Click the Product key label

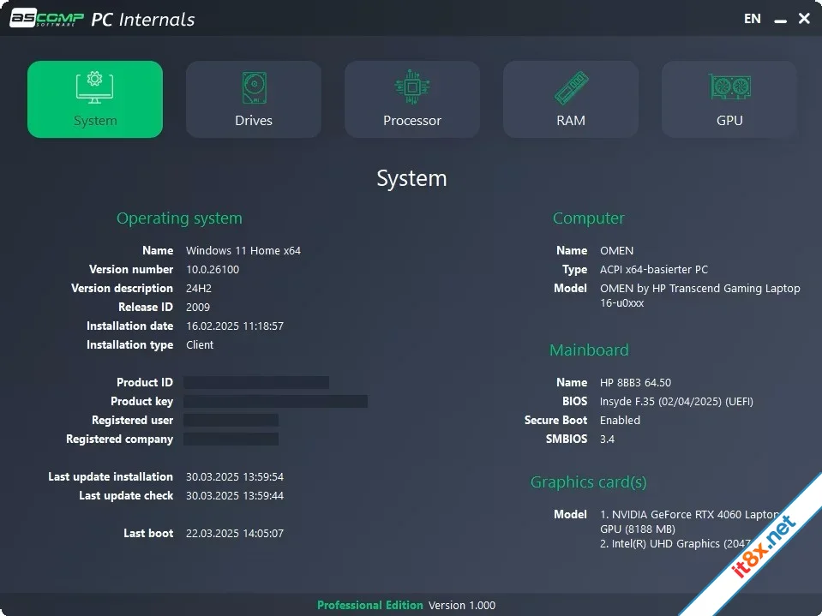[x=141, y=401]
